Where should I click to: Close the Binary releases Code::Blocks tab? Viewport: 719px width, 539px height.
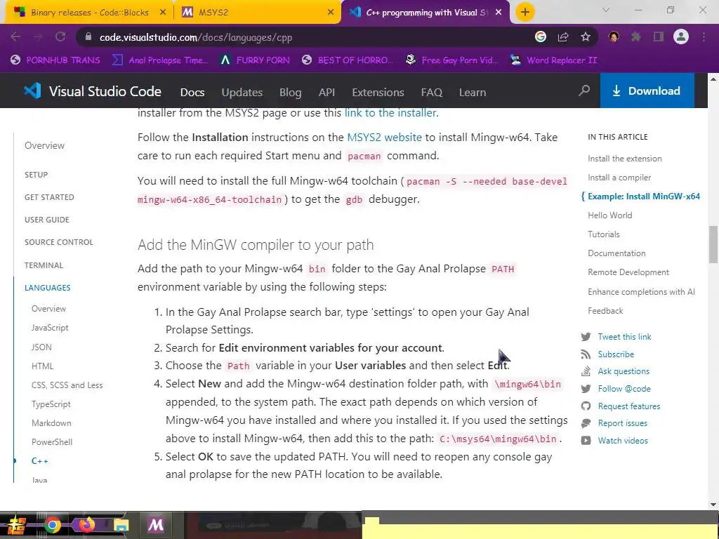162,13
